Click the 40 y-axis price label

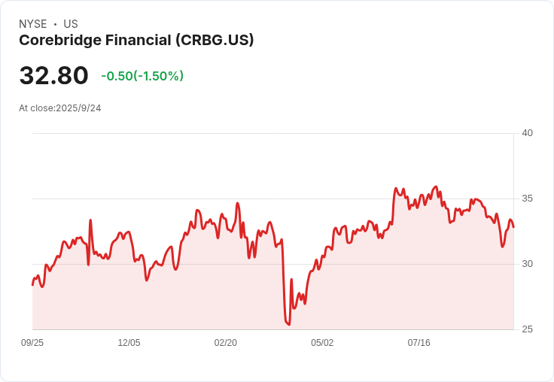point(527,133)
